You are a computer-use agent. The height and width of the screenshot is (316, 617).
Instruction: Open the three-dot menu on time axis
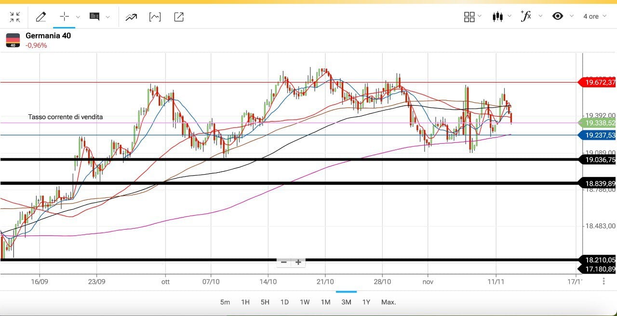click(604, 281)
